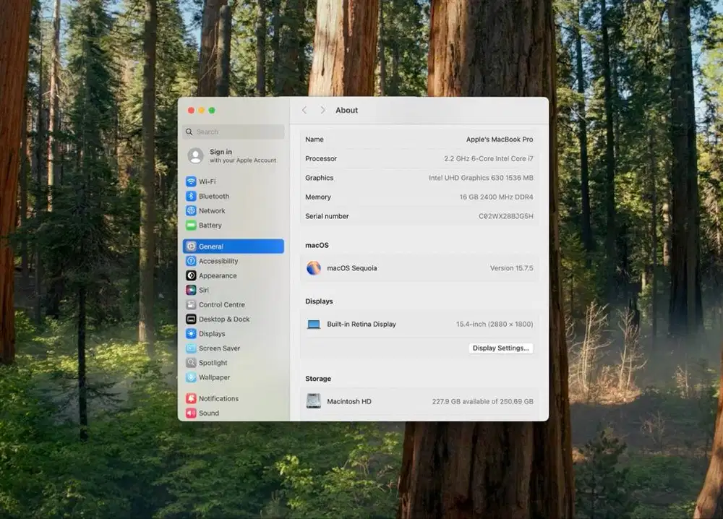Click the Macintosh HD drive icon
The image size is (723, 519).
click(x=314, y=401)
